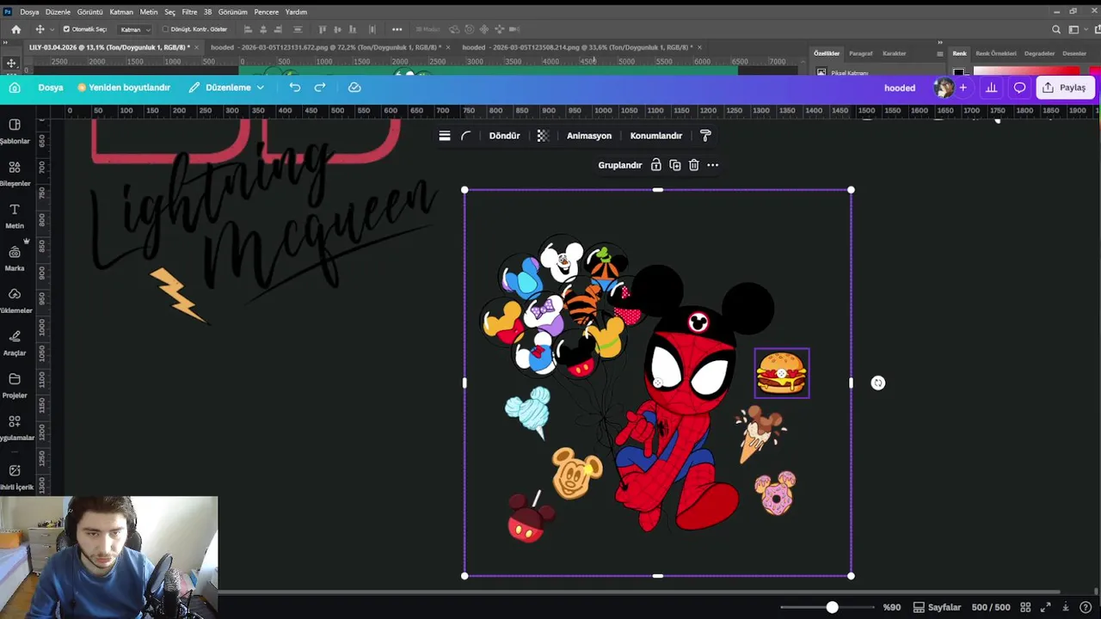Switch to Paragraf panel tab
Screen dimensions: 1101x619
[x=861, y=53]
